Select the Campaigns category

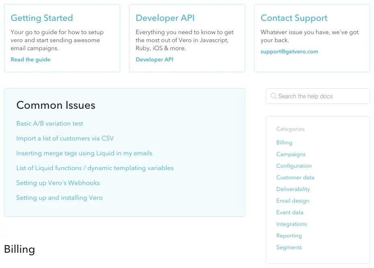tap(291, 154)
